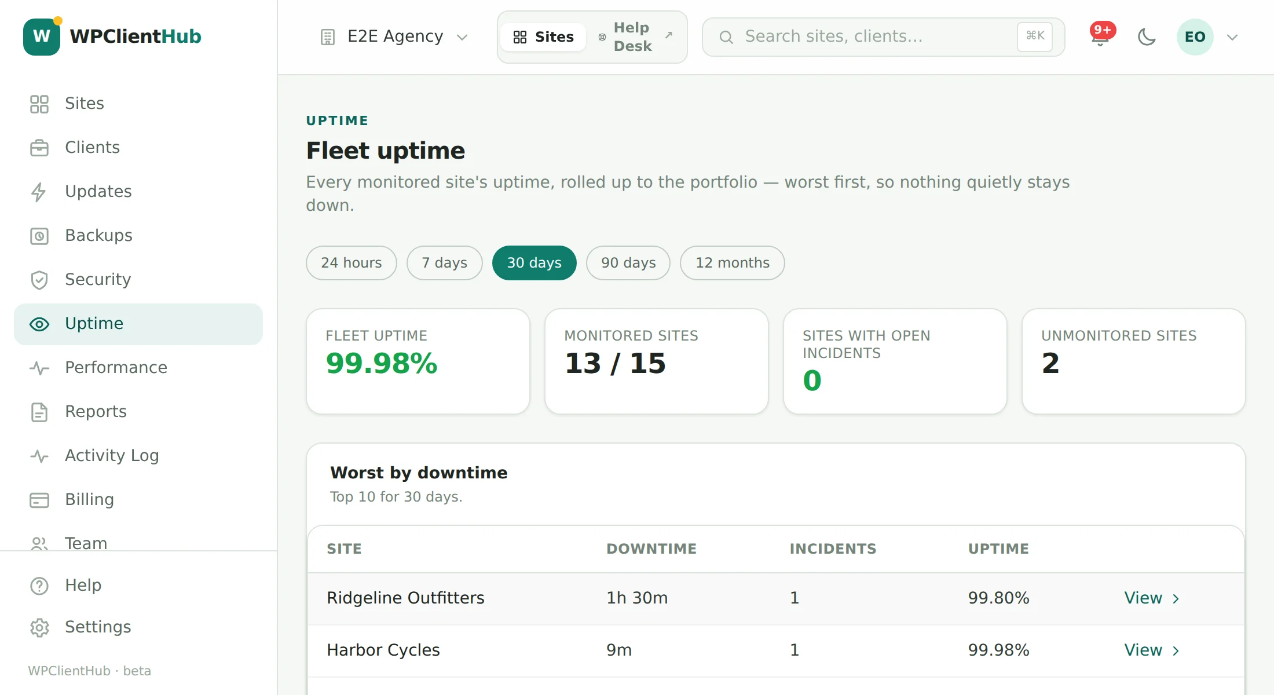
Task: Click the Help Desk external arrow icon
Action: 669,35
